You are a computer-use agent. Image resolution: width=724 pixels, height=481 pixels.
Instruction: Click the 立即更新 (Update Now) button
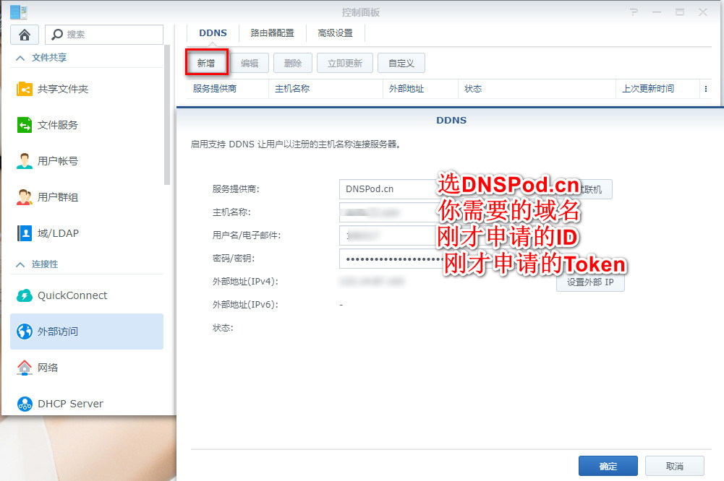[x=345, y=63]
